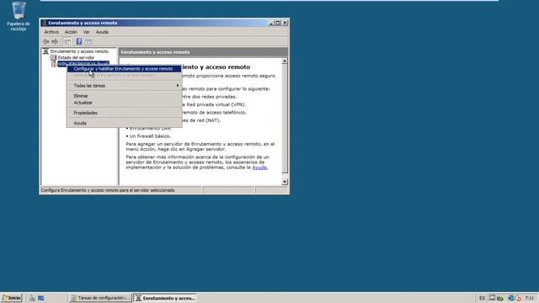The width and height of the screenshot is (539, 303).
Task: Toggle the console tree pane icon
Action: click(x=67, y=41)
